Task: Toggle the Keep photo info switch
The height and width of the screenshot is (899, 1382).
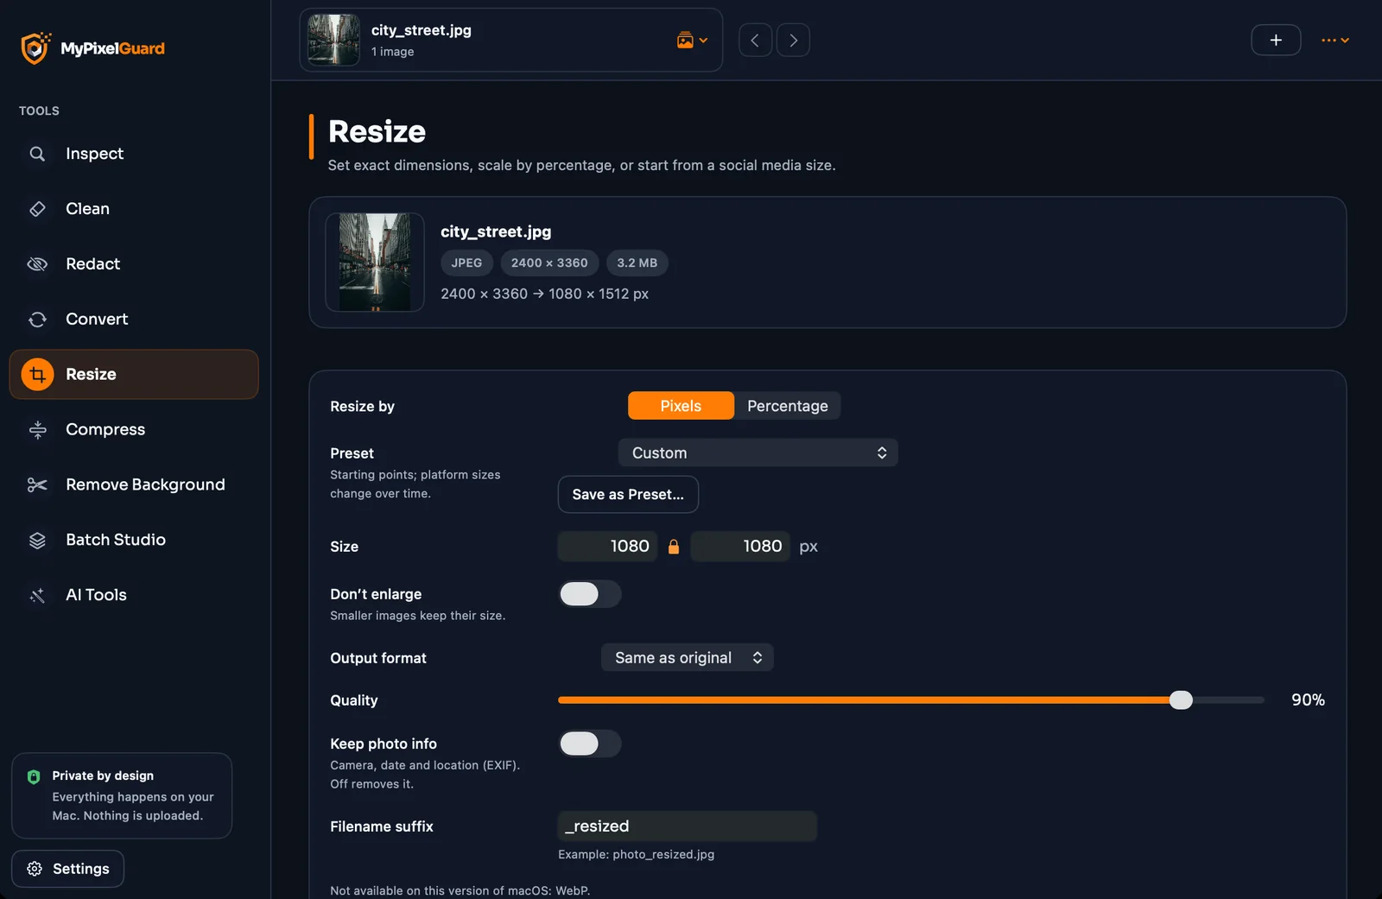Action: [x=590, y=744]
